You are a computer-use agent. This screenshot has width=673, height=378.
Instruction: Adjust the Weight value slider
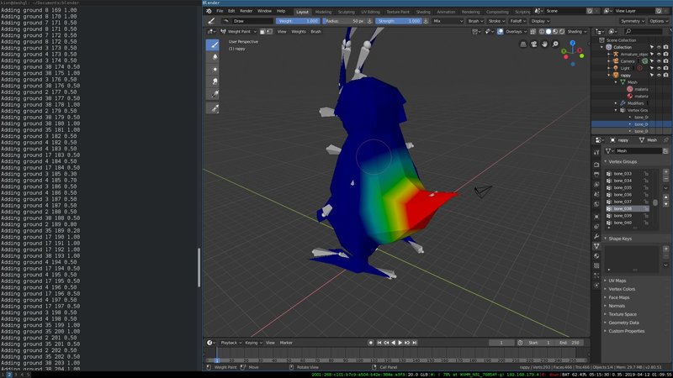[298, 21]
